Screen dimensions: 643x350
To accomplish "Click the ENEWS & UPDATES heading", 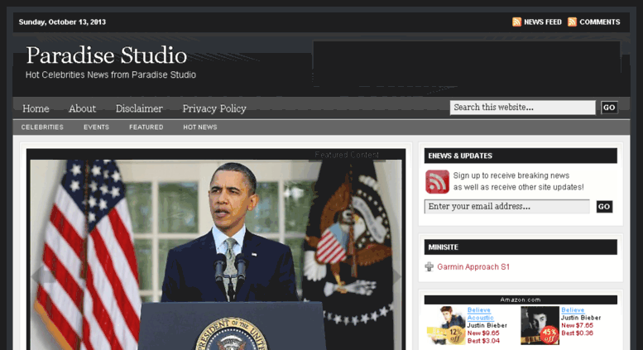I will click(x=460, y=156).
